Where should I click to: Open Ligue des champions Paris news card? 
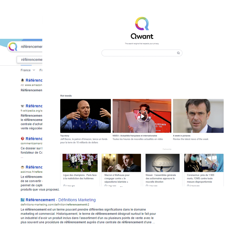tap(80, 170)
